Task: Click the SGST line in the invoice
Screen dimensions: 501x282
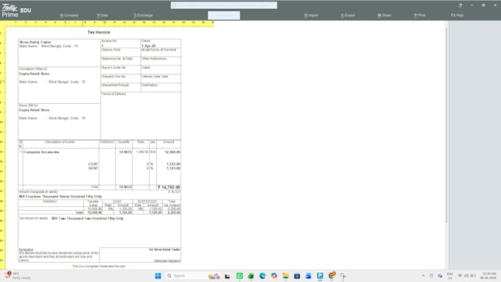Action: [x=93, y=169]
